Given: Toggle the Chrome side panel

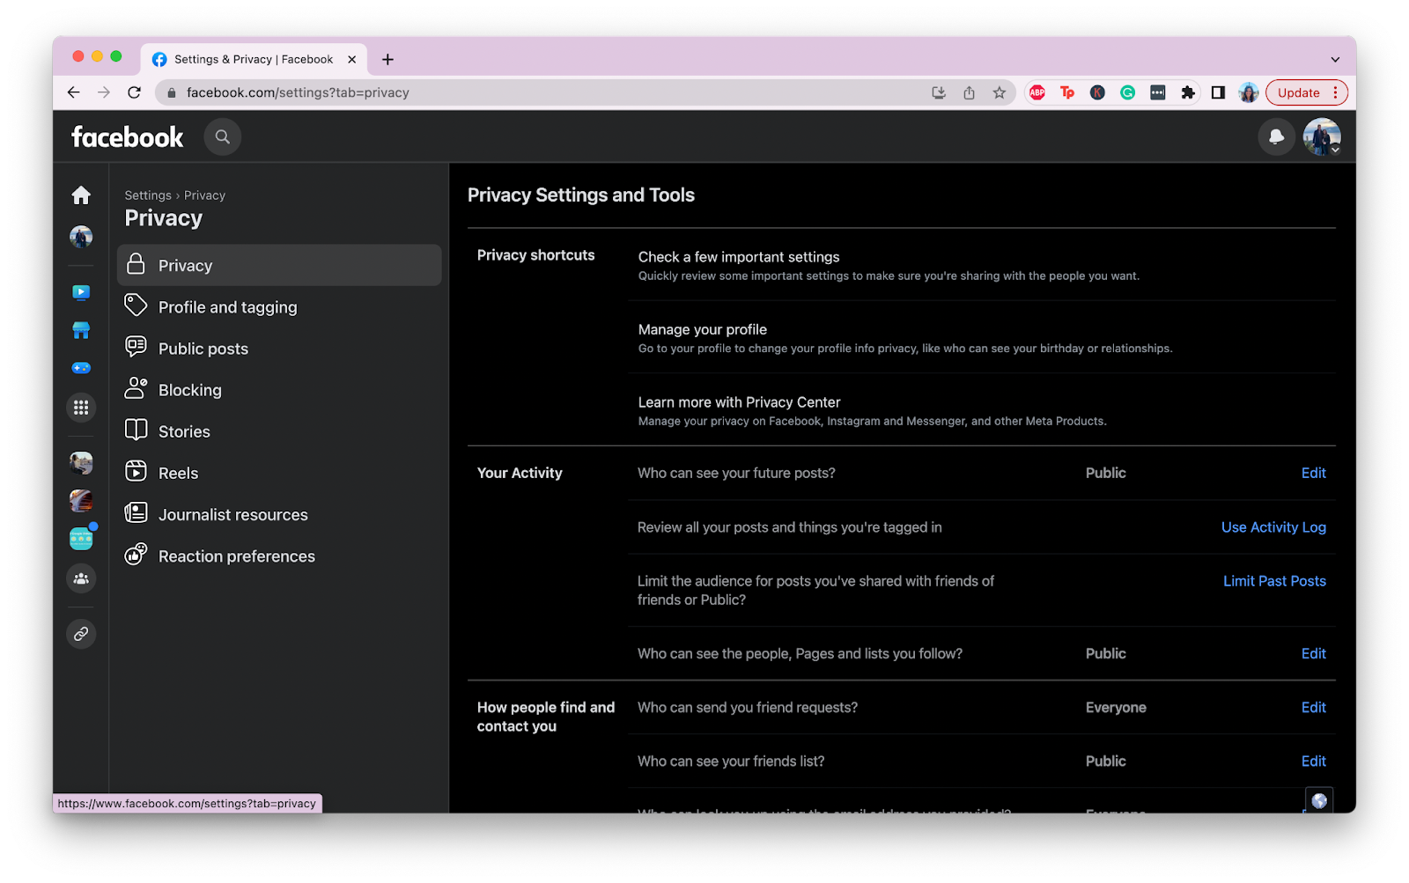Looking at the screenshot, I should pos(1218,92).
